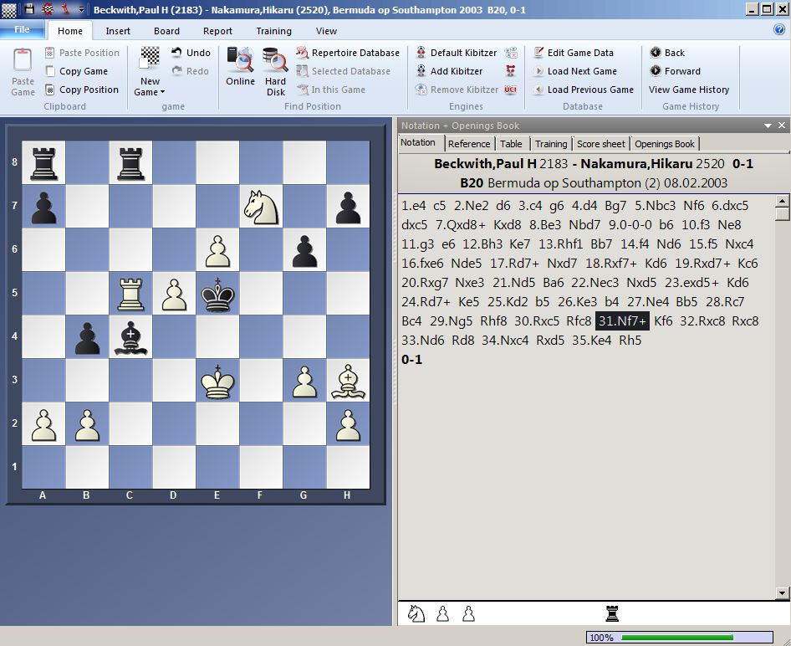Viewport: 791px width, 646px height.
Task: Open the Online database search icon
Action: (240, 62)
